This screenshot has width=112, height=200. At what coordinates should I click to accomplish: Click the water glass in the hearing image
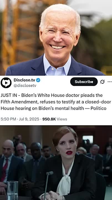(12, 191)
